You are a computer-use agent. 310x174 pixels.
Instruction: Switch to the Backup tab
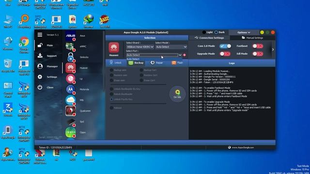[x=136, y=63]
